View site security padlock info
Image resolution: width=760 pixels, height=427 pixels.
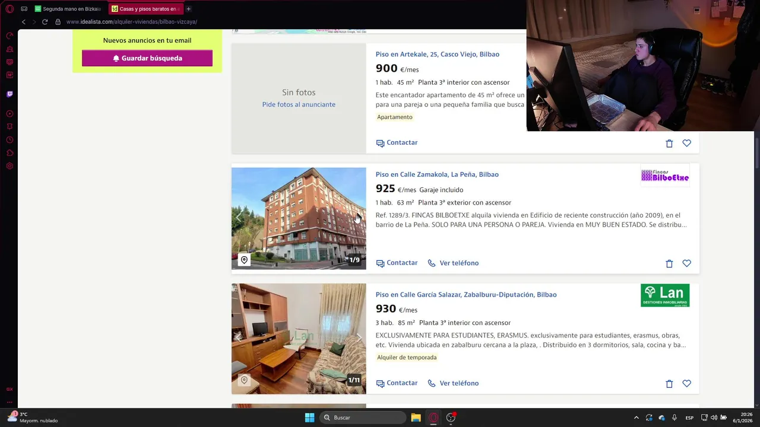tap(58, 22)
